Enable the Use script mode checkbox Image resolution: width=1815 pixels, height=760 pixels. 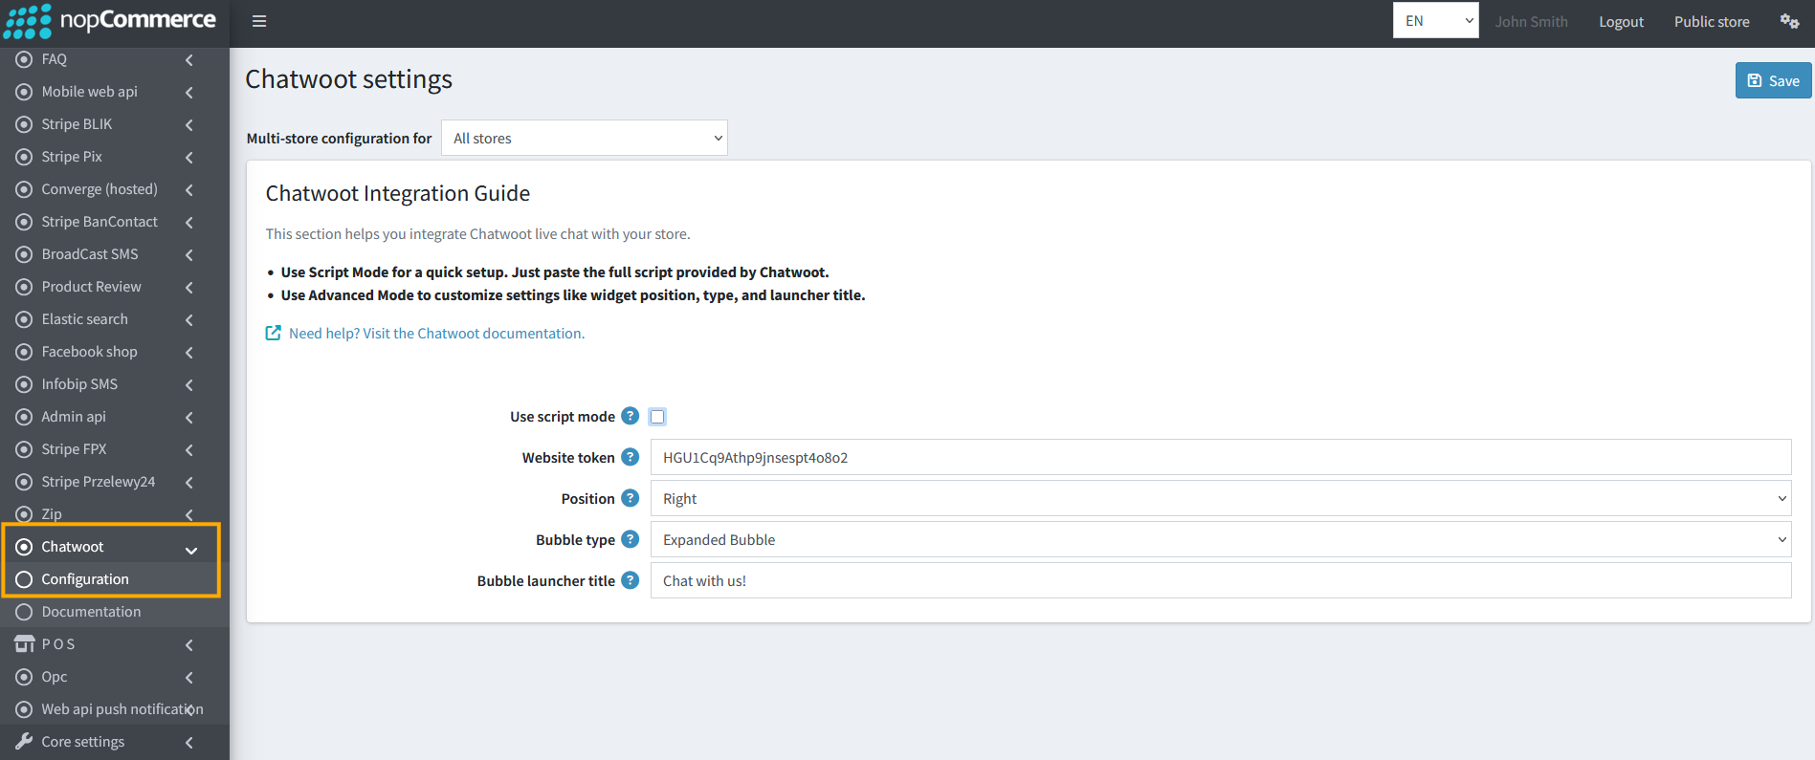pyautogui.click(x=657, y=417)
